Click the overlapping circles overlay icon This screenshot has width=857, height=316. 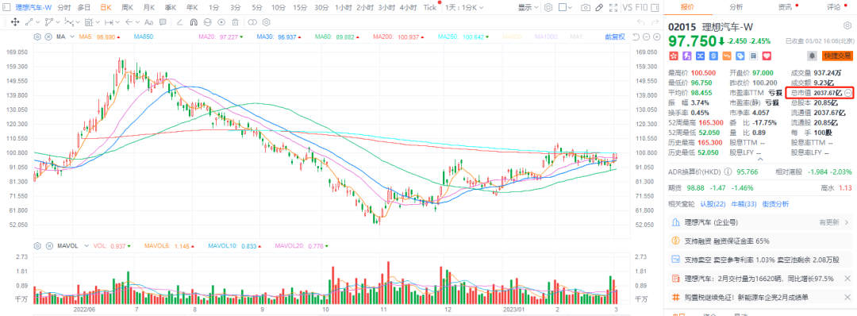click(x=252, y=22)
